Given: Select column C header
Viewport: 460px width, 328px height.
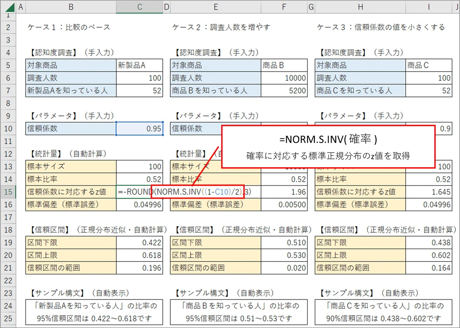Looking at the screenshot, I should tap(140, 7).
